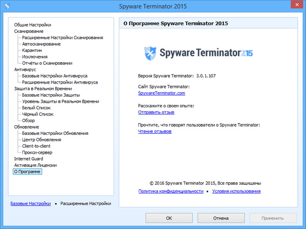Open Базовые Настройки Обновления
The image size is (306, 229).
55,133
